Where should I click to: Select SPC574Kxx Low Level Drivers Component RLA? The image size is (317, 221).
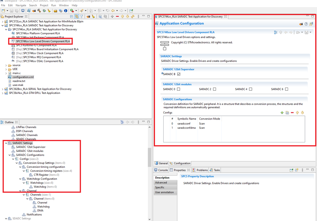(43, 41)
